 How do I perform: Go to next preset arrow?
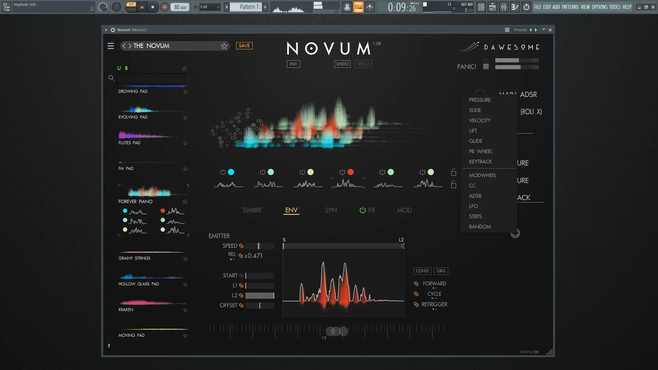[130, 46]
